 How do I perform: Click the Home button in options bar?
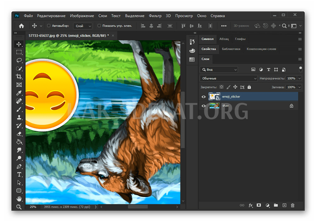[x=21, y=26]
